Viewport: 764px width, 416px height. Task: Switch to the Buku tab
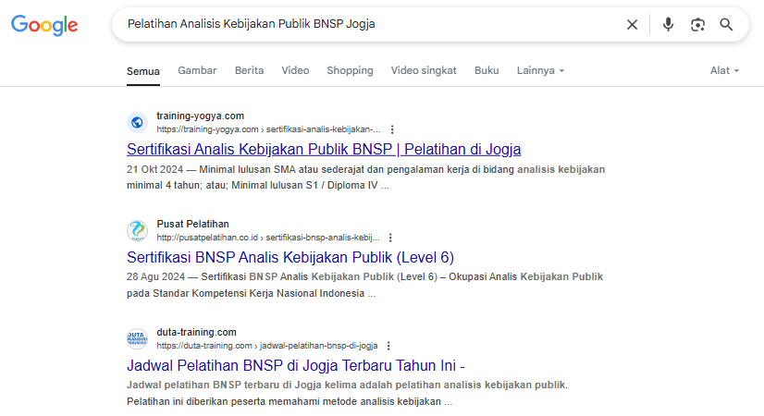point(487,70)
